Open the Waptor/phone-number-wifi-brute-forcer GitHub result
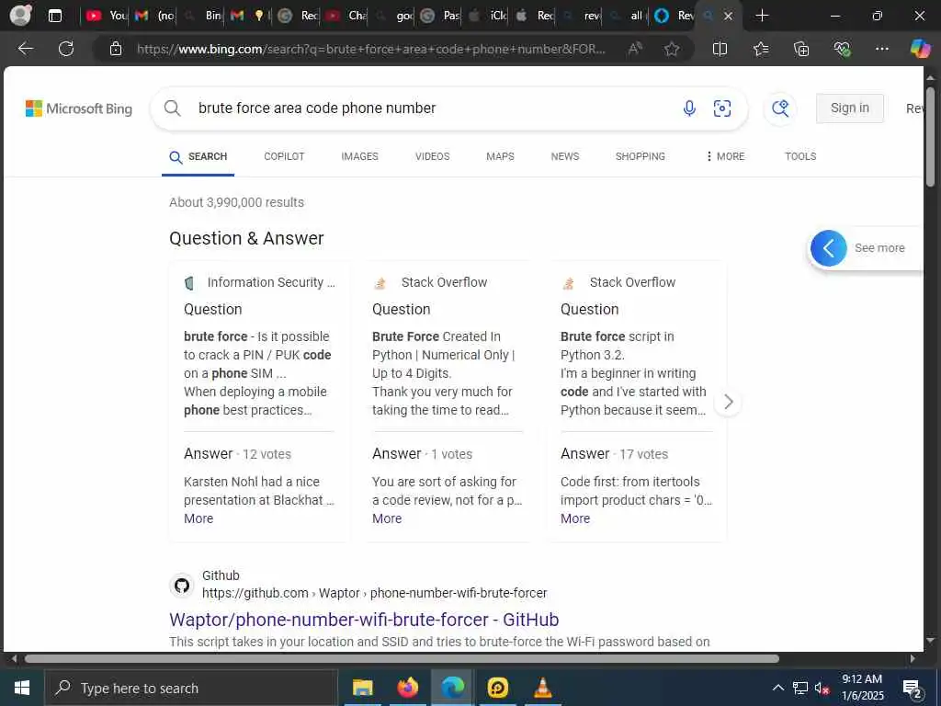The width and height of the screenshot is (941, 706). click(x=364, y=619)
